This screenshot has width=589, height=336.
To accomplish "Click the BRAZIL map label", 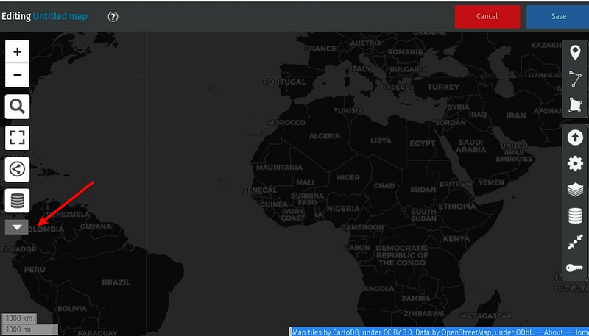I will [116, 282].
